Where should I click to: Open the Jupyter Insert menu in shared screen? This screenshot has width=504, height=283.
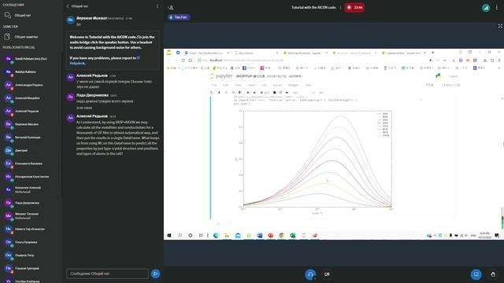tap(251, 85)
